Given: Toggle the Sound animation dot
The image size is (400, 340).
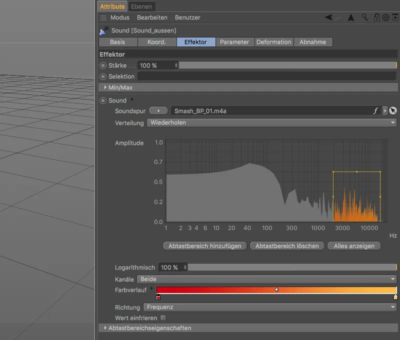Looking at the screenshot, I should 103,100.
